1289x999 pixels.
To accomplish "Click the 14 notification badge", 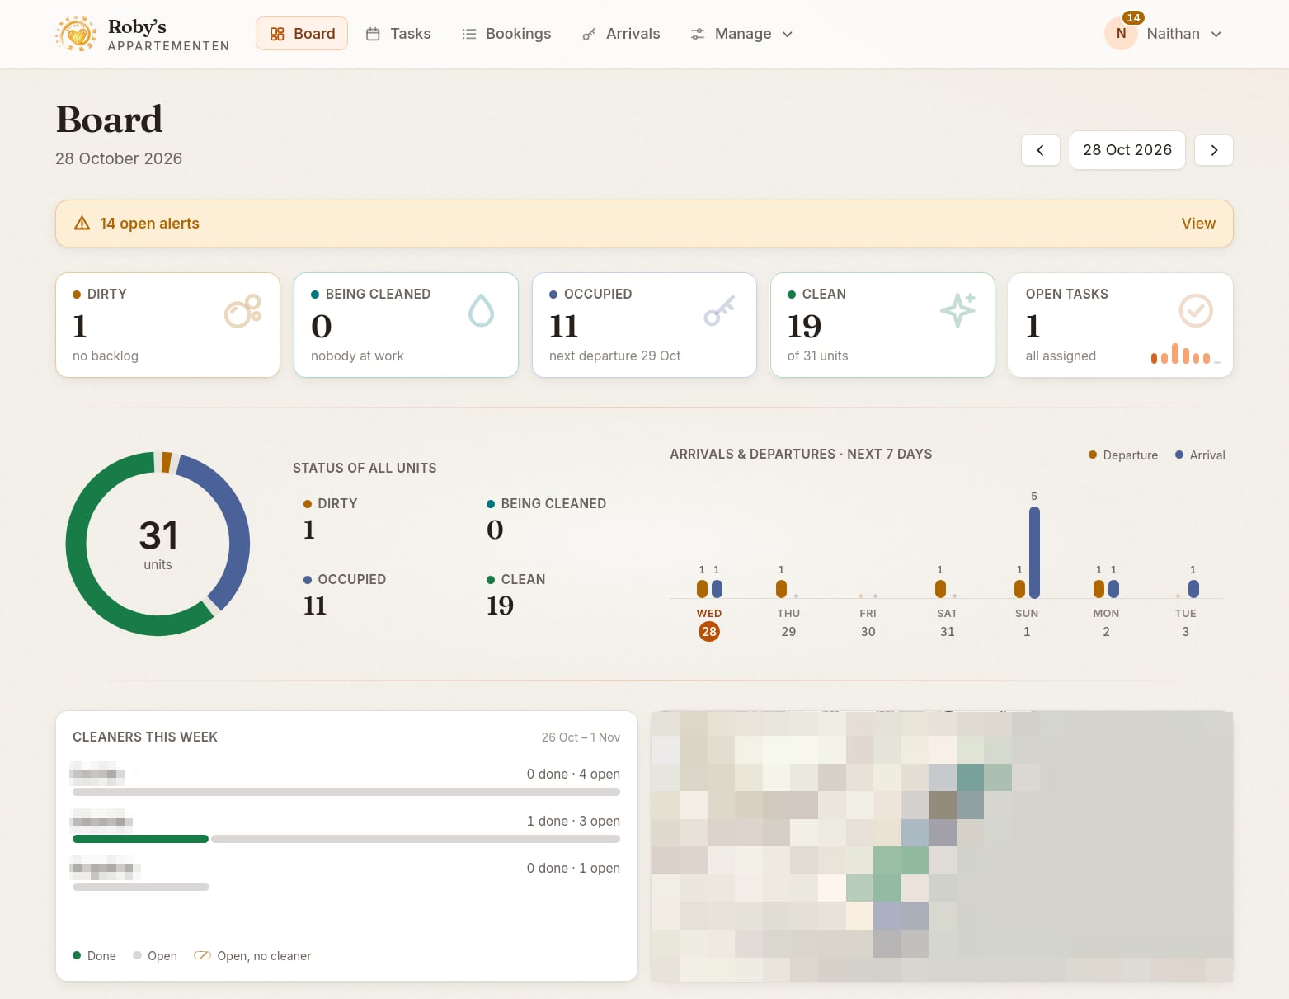I will (x=1133, y=17).
